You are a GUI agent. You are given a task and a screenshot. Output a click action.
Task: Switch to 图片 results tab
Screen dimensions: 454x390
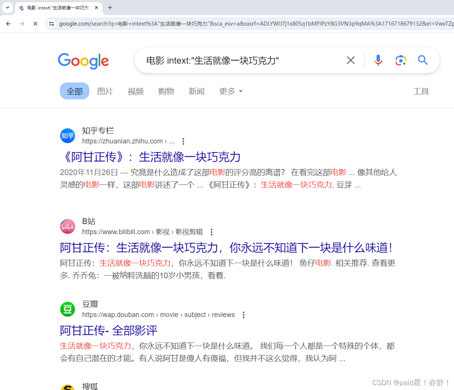click(105, 91)
